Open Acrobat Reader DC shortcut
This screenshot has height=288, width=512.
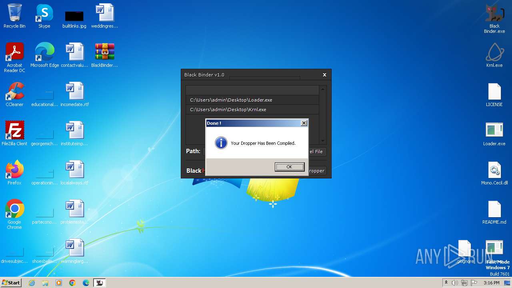(14, 58)
